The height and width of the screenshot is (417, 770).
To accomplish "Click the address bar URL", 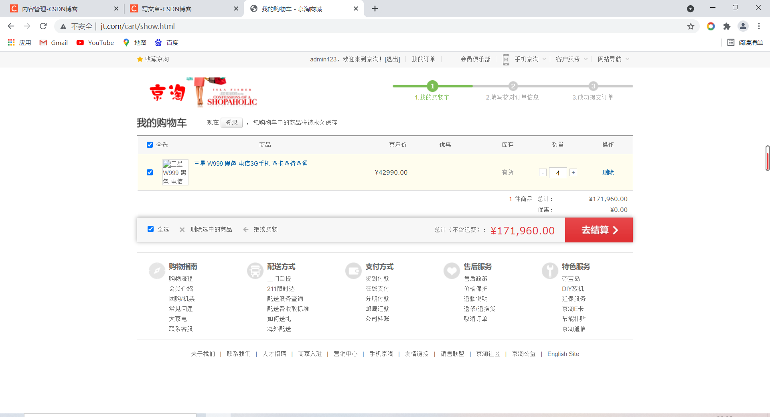I will 138,26.
